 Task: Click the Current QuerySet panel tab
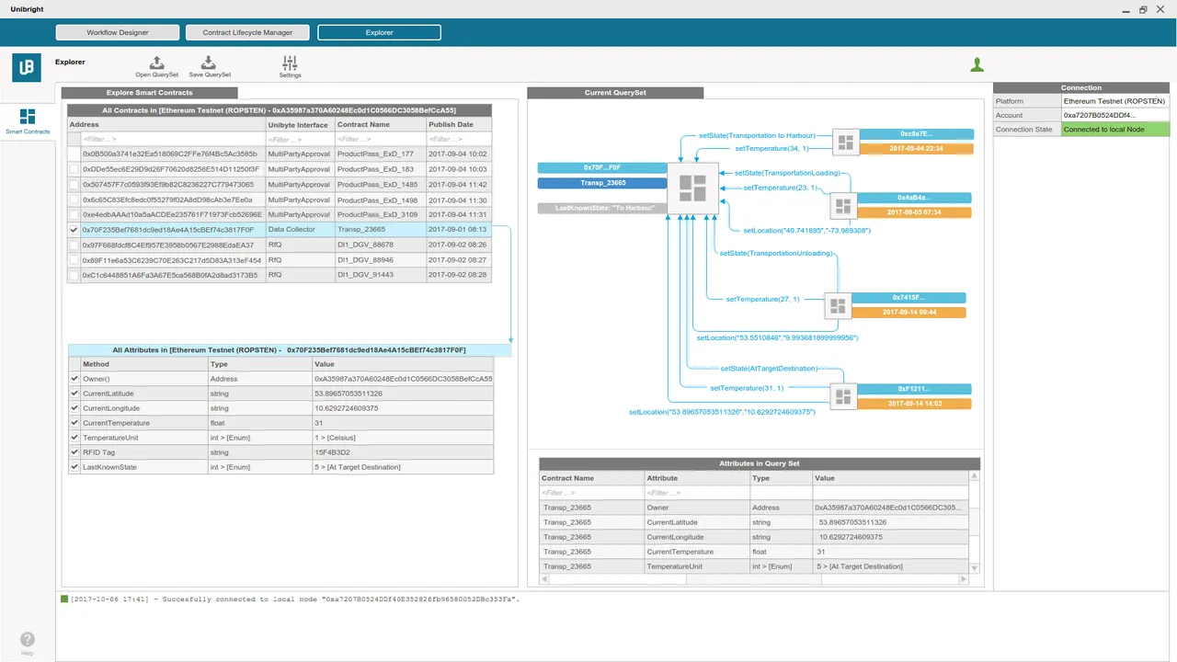(x=615, y=93)
